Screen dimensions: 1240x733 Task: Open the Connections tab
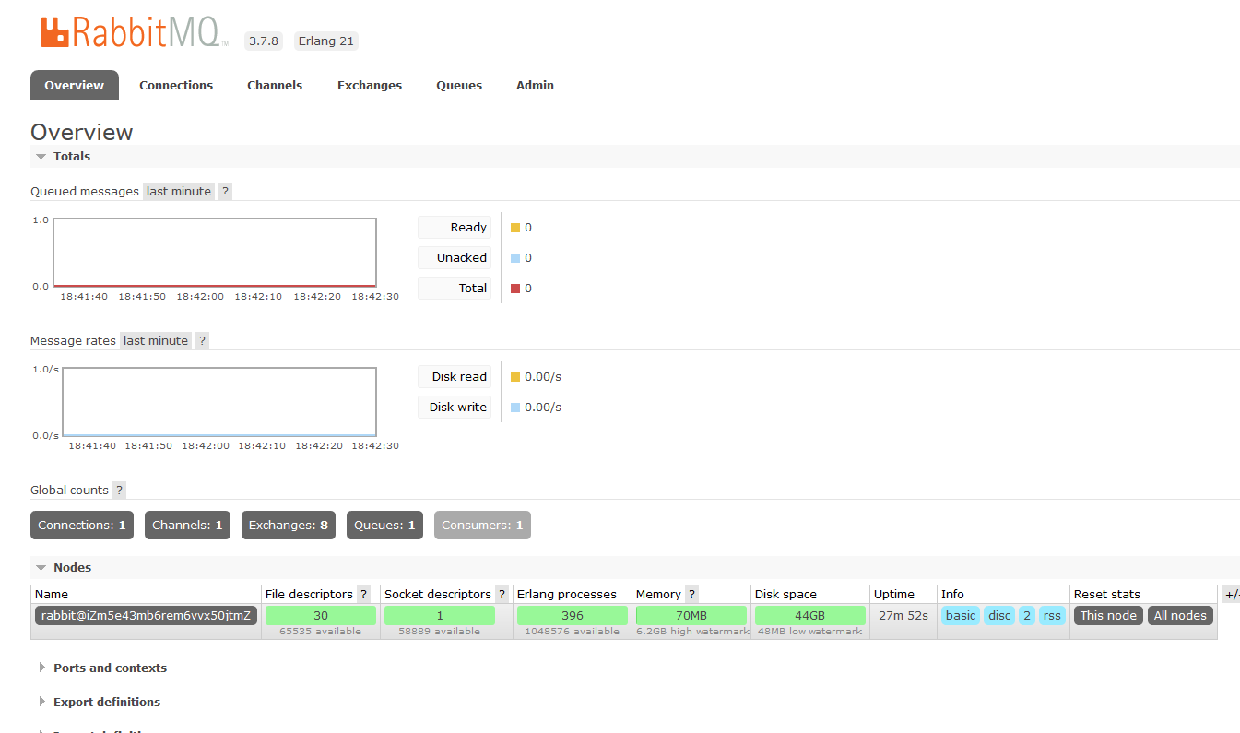click(x=176, y=85)
